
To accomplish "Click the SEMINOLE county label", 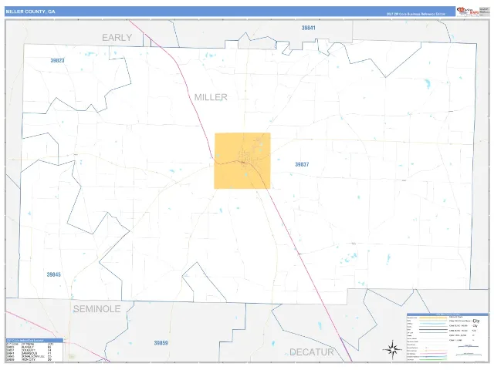I will coord(97,309).
